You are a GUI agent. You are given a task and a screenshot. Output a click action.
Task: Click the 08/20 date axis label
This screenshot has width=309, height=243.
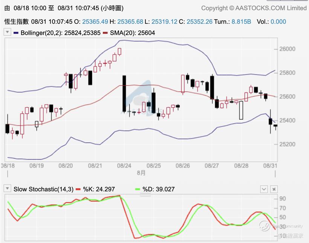click(x=66, y=165)
